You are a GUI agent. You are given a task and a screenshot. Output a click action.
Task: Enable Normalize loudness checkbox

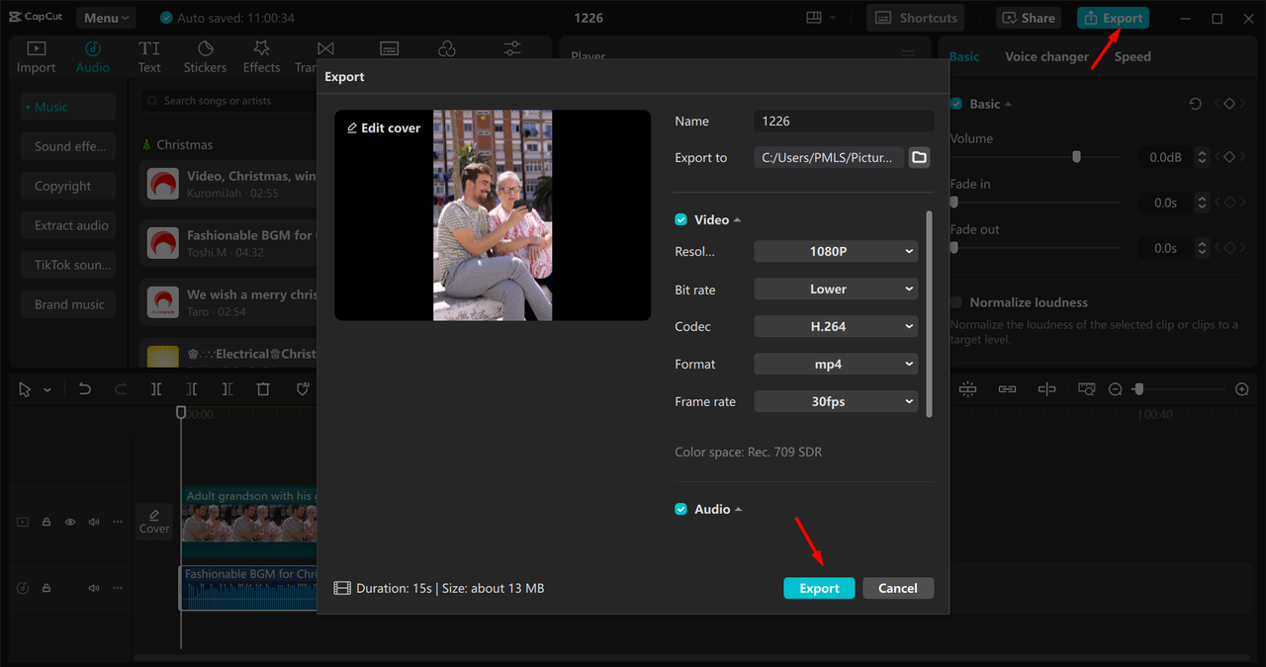click(955, 302)
